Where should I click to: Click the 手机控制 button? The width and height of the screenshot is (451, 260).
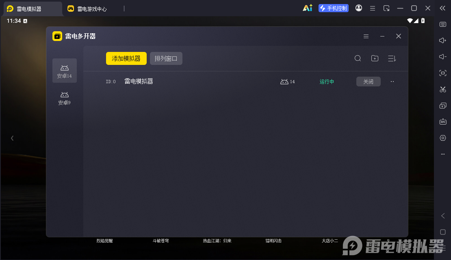pos(334,8)
